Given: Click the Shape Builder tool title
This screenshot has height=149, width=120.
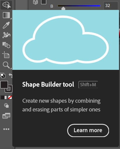Looking at the screenshot, I should tap(48, 84).
